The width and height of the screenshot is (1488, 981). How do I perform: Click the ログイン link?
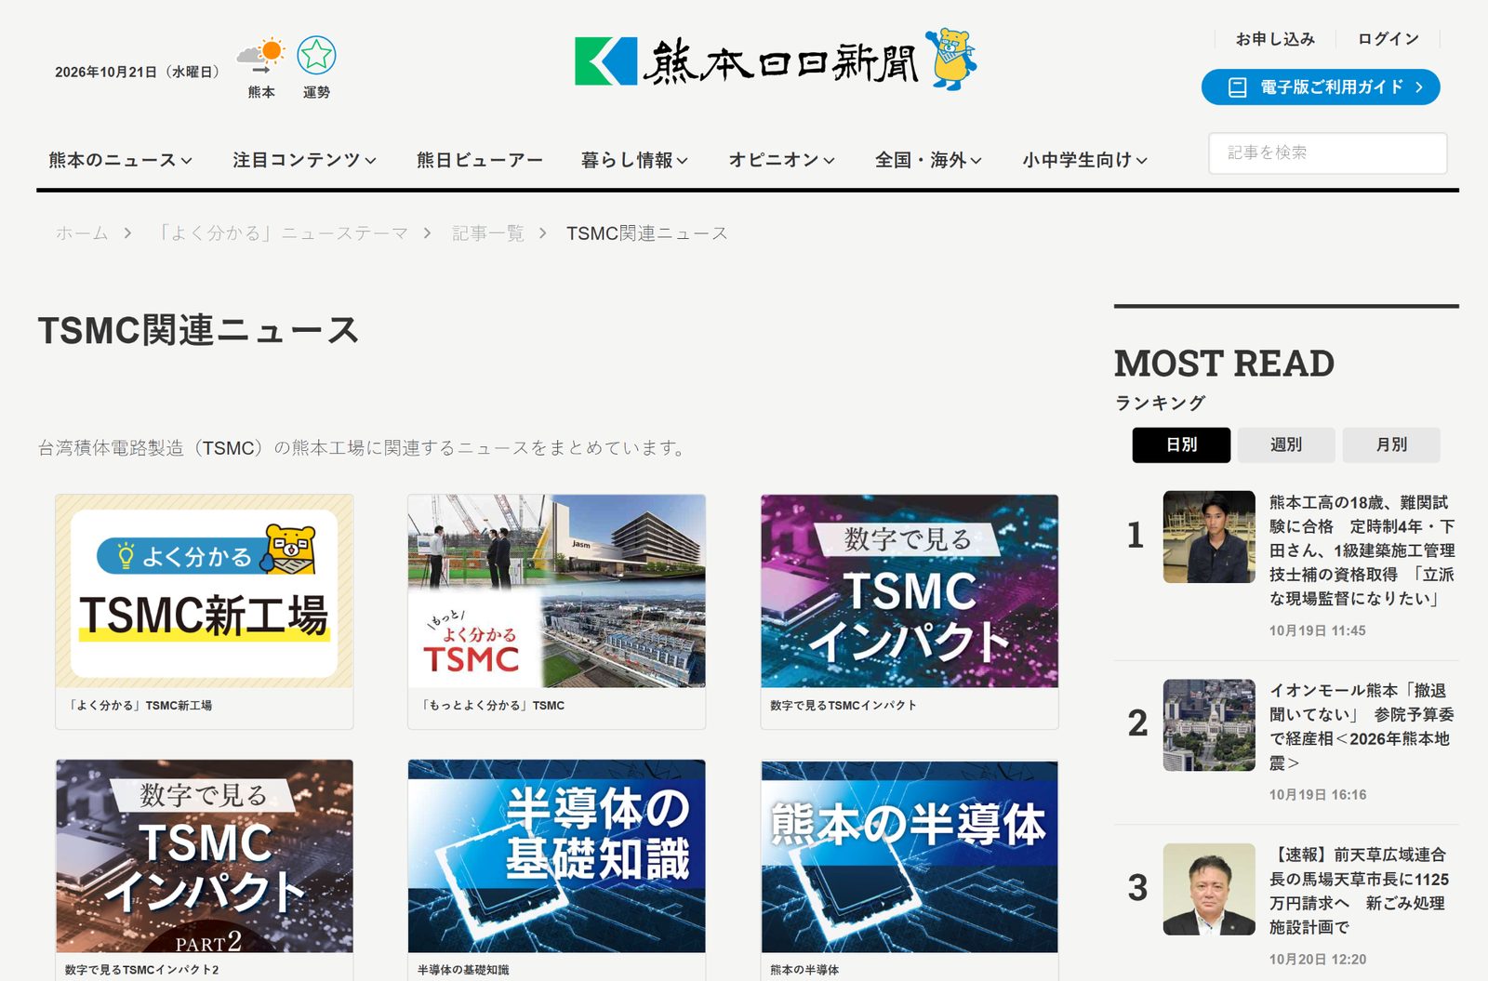pyautogui.click(x=1388, y=39)
